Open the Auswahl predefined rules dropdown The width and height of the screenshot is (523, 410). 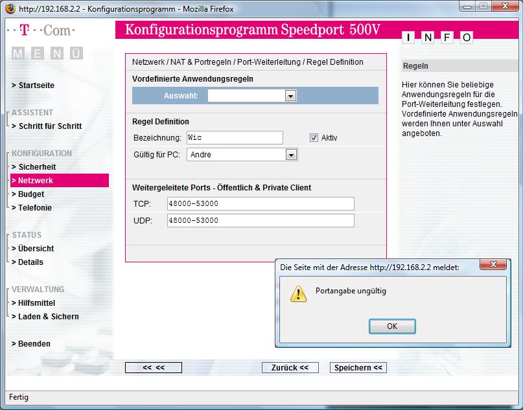coord(290,96)
